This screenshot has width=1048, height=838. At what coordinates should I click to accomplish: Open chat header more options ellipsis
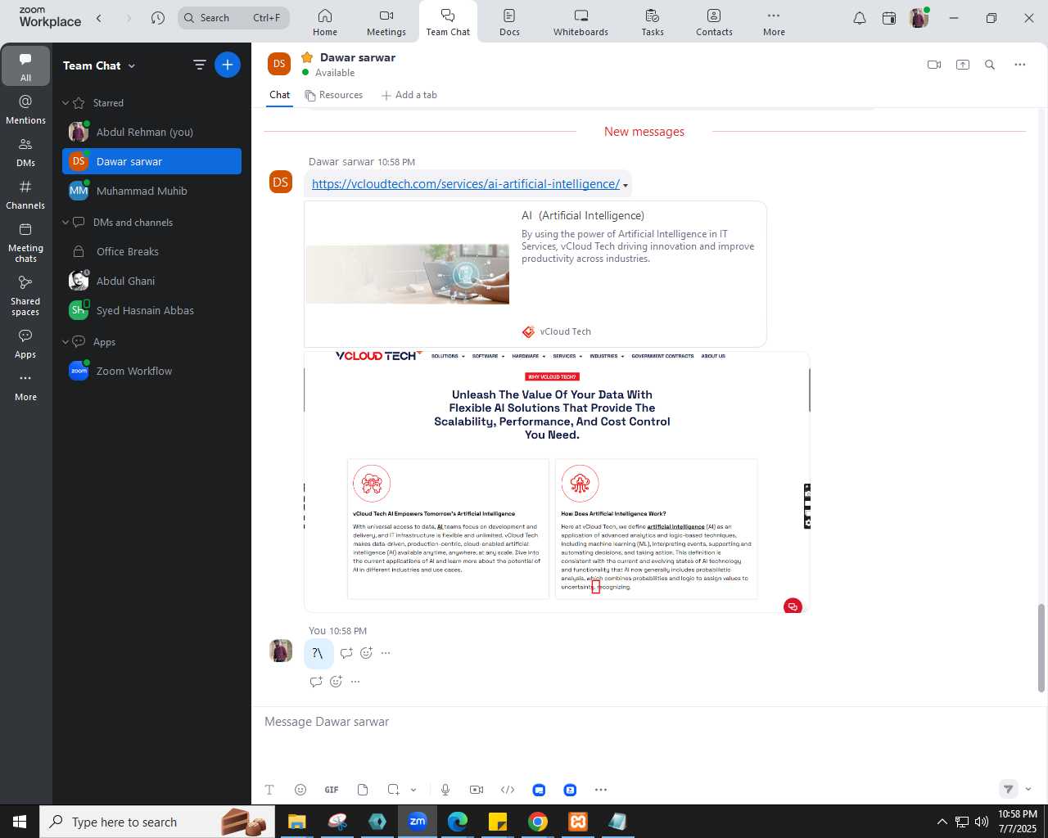[x=1020, y=65]
